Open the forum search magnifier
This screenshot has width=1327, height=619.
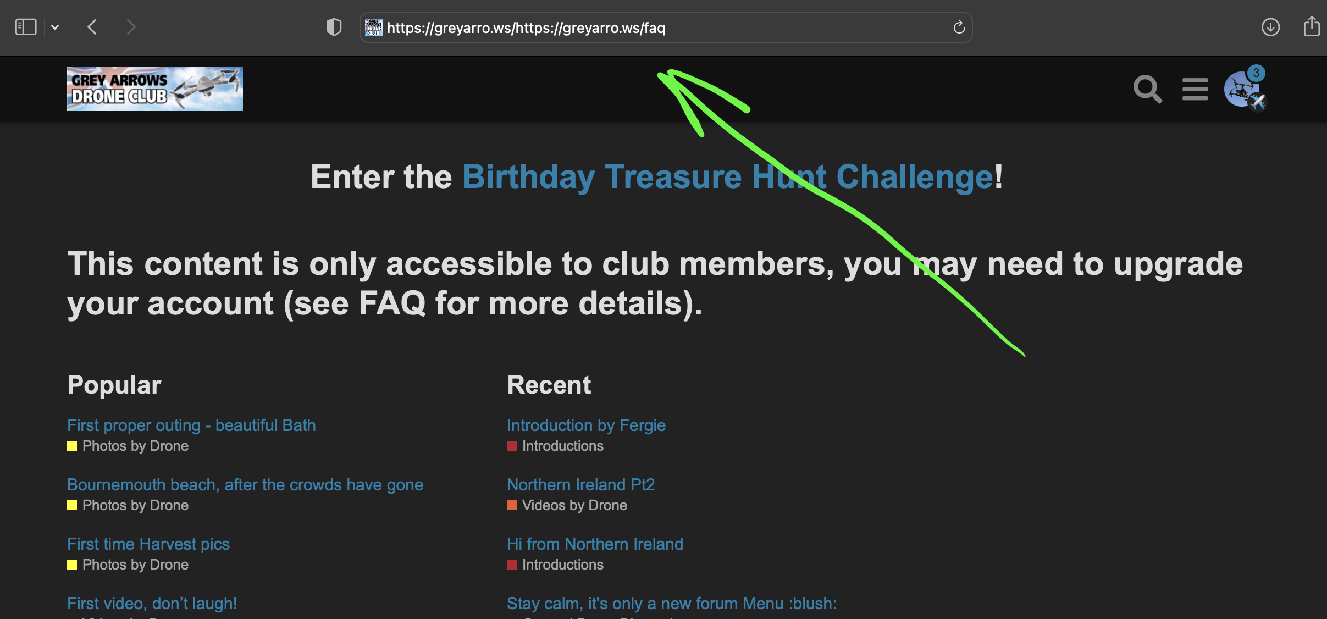tap(1147, 89)
